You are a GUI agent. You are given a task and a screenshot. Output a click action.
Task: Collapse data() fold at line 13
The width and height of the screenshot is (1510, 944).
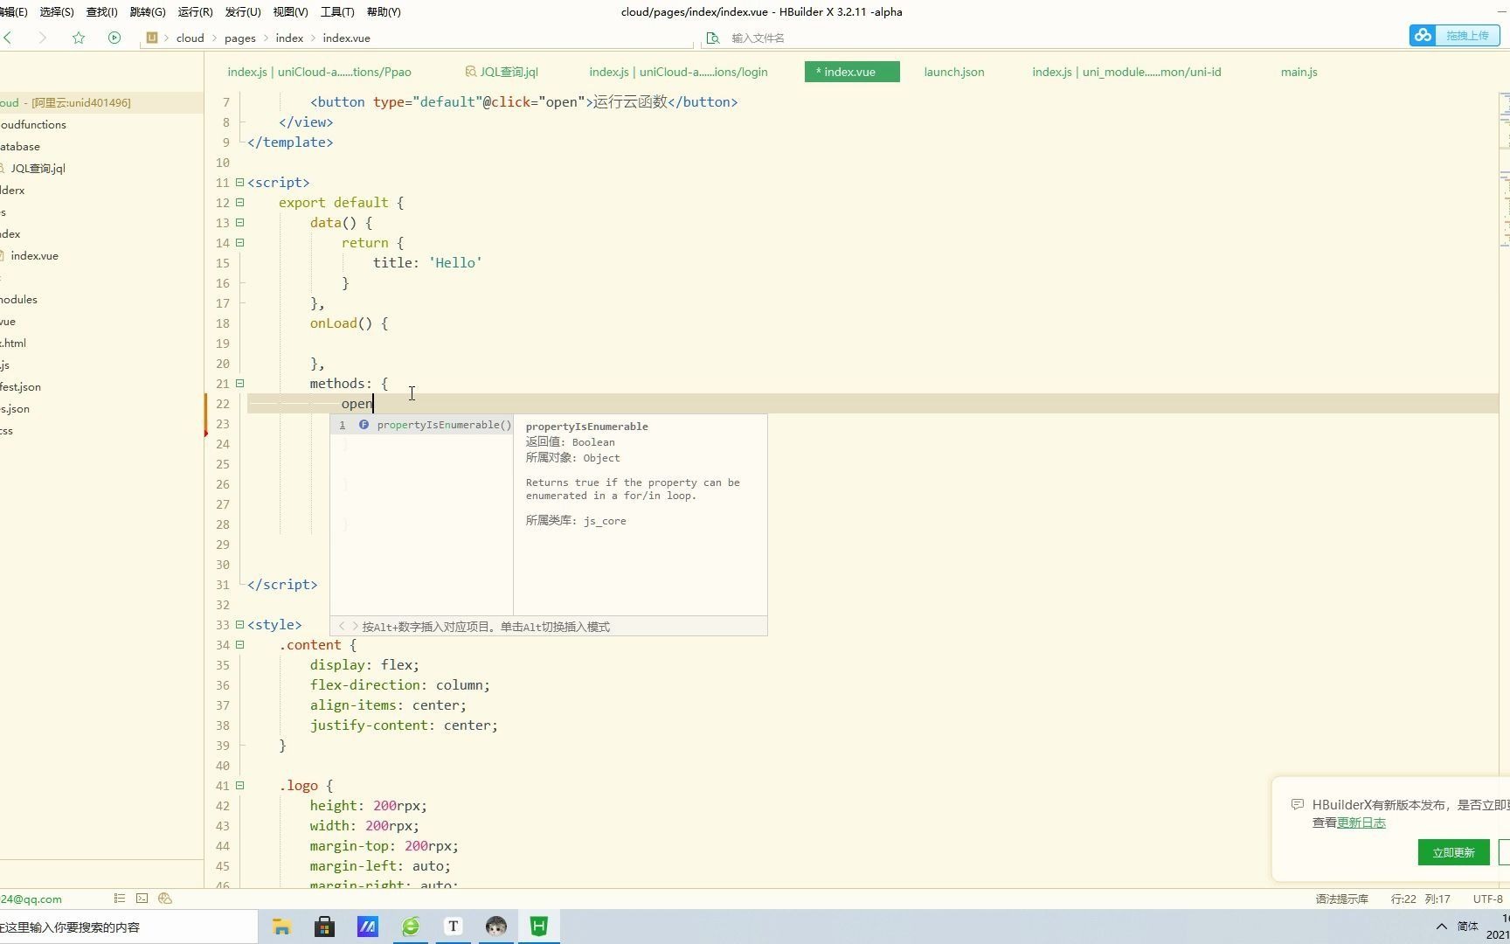tap(239, 222)
